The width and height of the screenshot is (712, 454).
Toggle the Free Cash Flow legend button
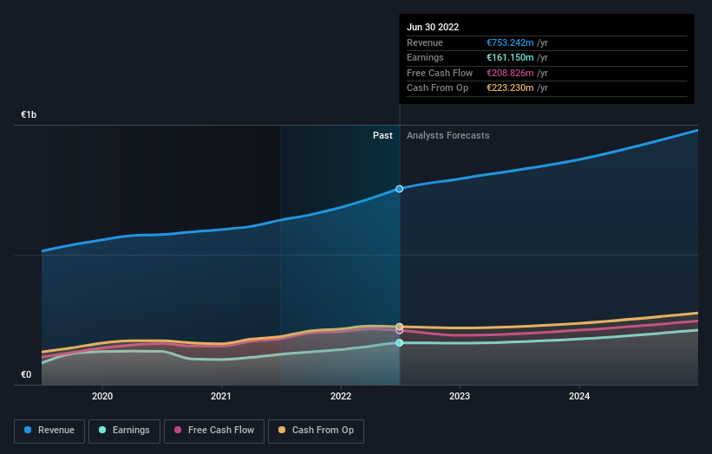(x=214, y=431)
